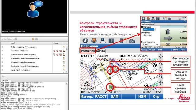The width and height of the screenshot is (196, 110).
Task: Click the Статус column header
Action: point(57,43)
